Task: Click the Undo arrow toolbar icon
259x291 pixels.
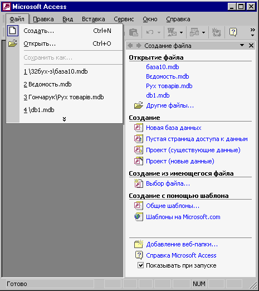Action: [150, 32]
